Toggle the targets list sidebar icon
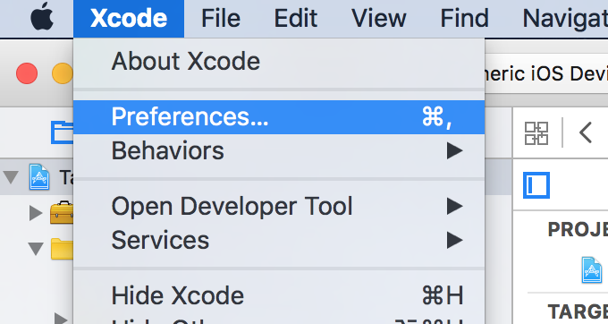This screenshot has width=608, height=324. 536,185
